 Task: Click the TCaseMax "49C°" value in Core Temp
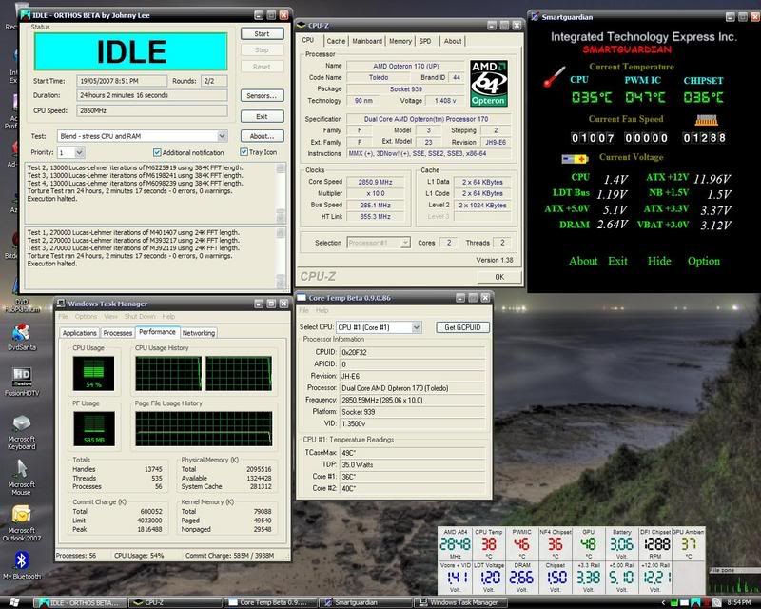tap(412, 453)
